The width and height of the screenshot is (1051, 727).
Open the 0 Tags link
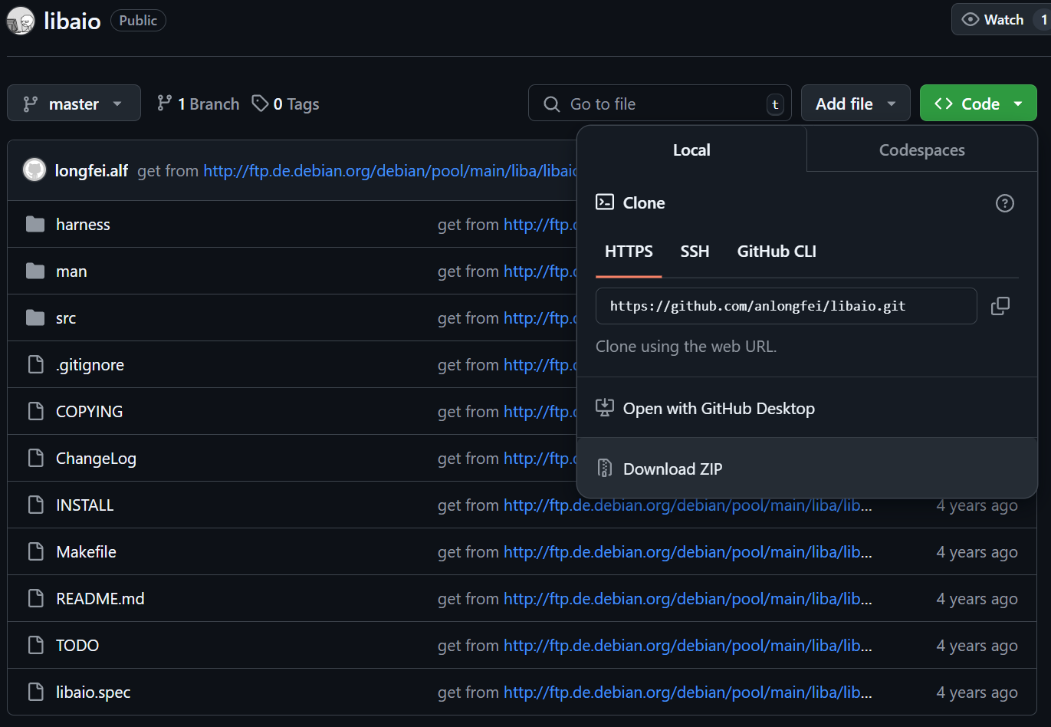(285, 104)
